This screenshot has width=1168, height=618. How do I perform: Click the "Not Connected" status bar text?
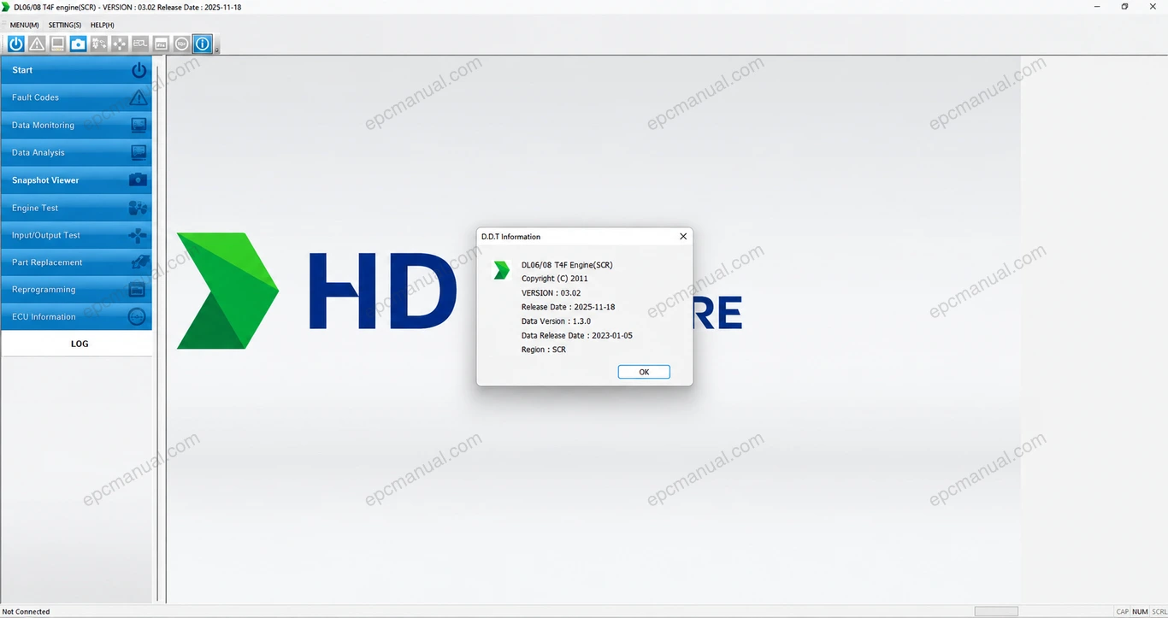tap(27, 612)
